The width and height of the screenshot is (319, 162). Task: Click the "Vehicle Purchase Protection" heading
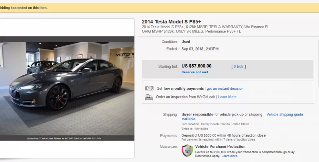[220, 147]
